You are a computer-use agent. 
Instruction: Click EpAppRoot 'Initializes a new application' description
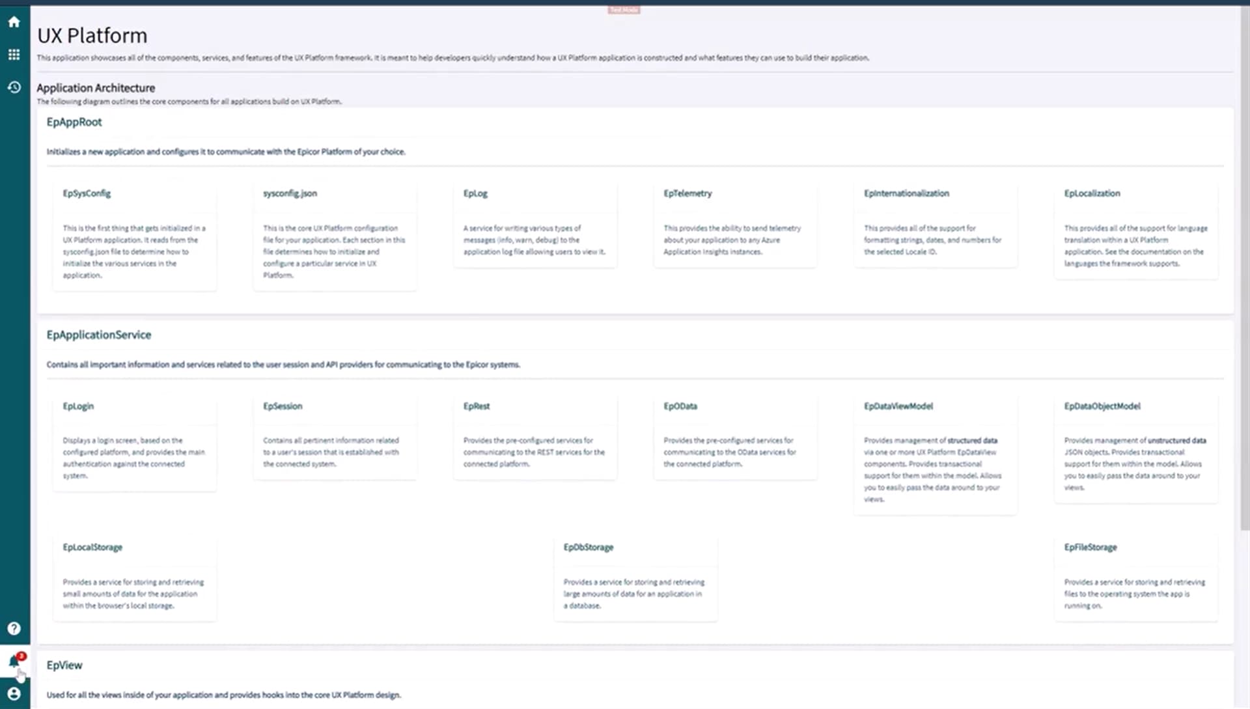click(x=226, y=152)
